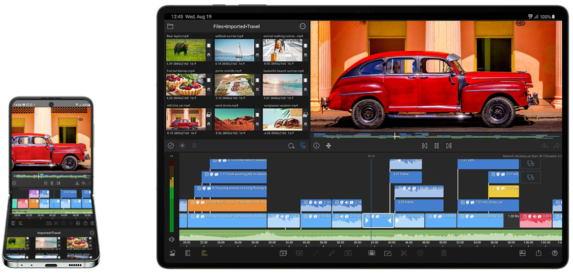
Task: Select the 8.14 young woman clip
Action: coord(231,191)
